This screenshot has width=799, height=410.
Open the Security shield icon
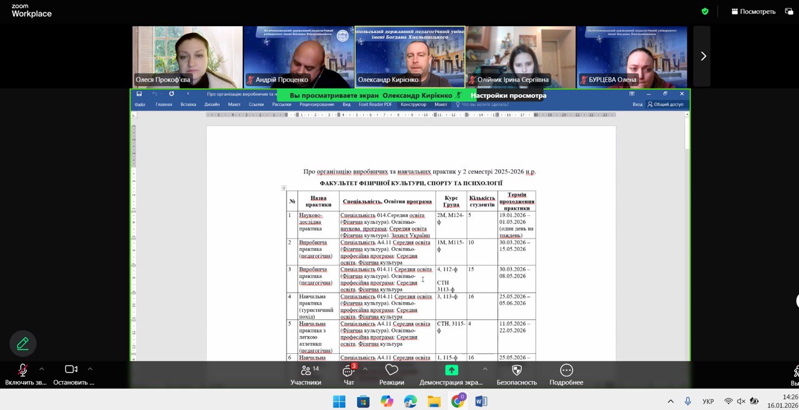516,371
